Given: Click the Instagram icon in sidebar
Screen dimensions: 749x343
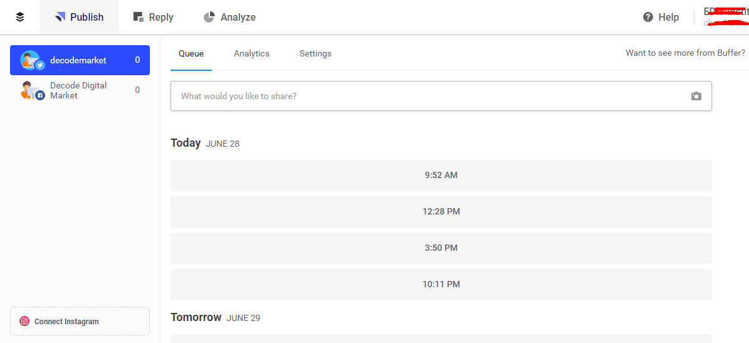Looking at the screenshot, I should coord(24,321).
